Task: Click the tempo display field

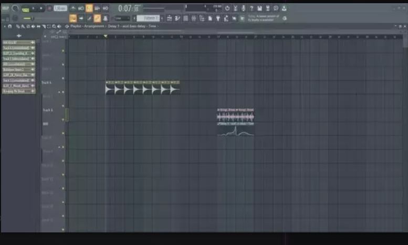Action: (x=60, y=8)
